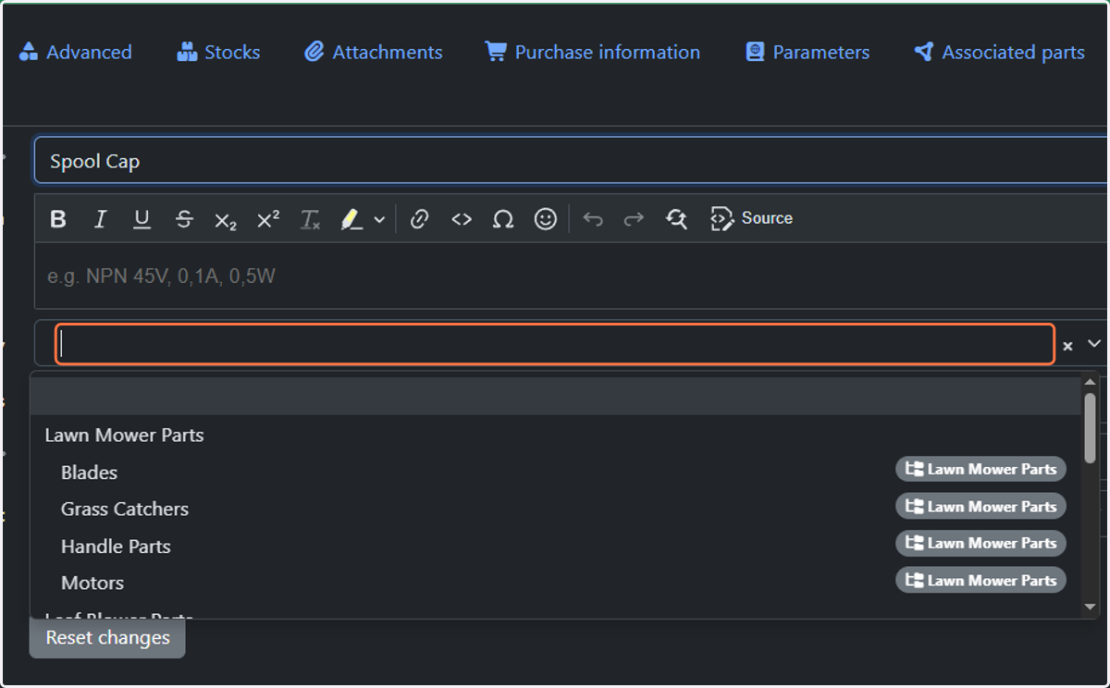Switch to the Stocks tab

pyautogui.click(x=218, y=52)
